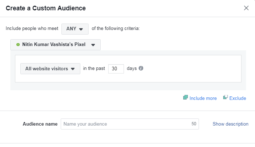The image size is (255, 147).
Task: Show the audience description field
Action: (x=230, y=124)
